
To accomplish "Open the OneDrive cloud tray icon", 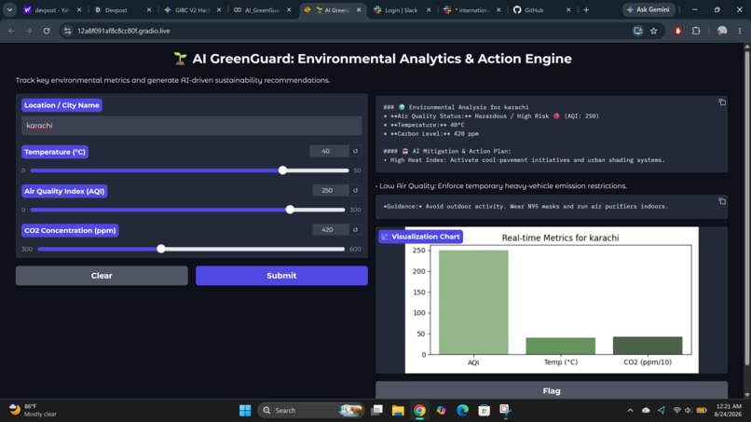I will (646, 410).
